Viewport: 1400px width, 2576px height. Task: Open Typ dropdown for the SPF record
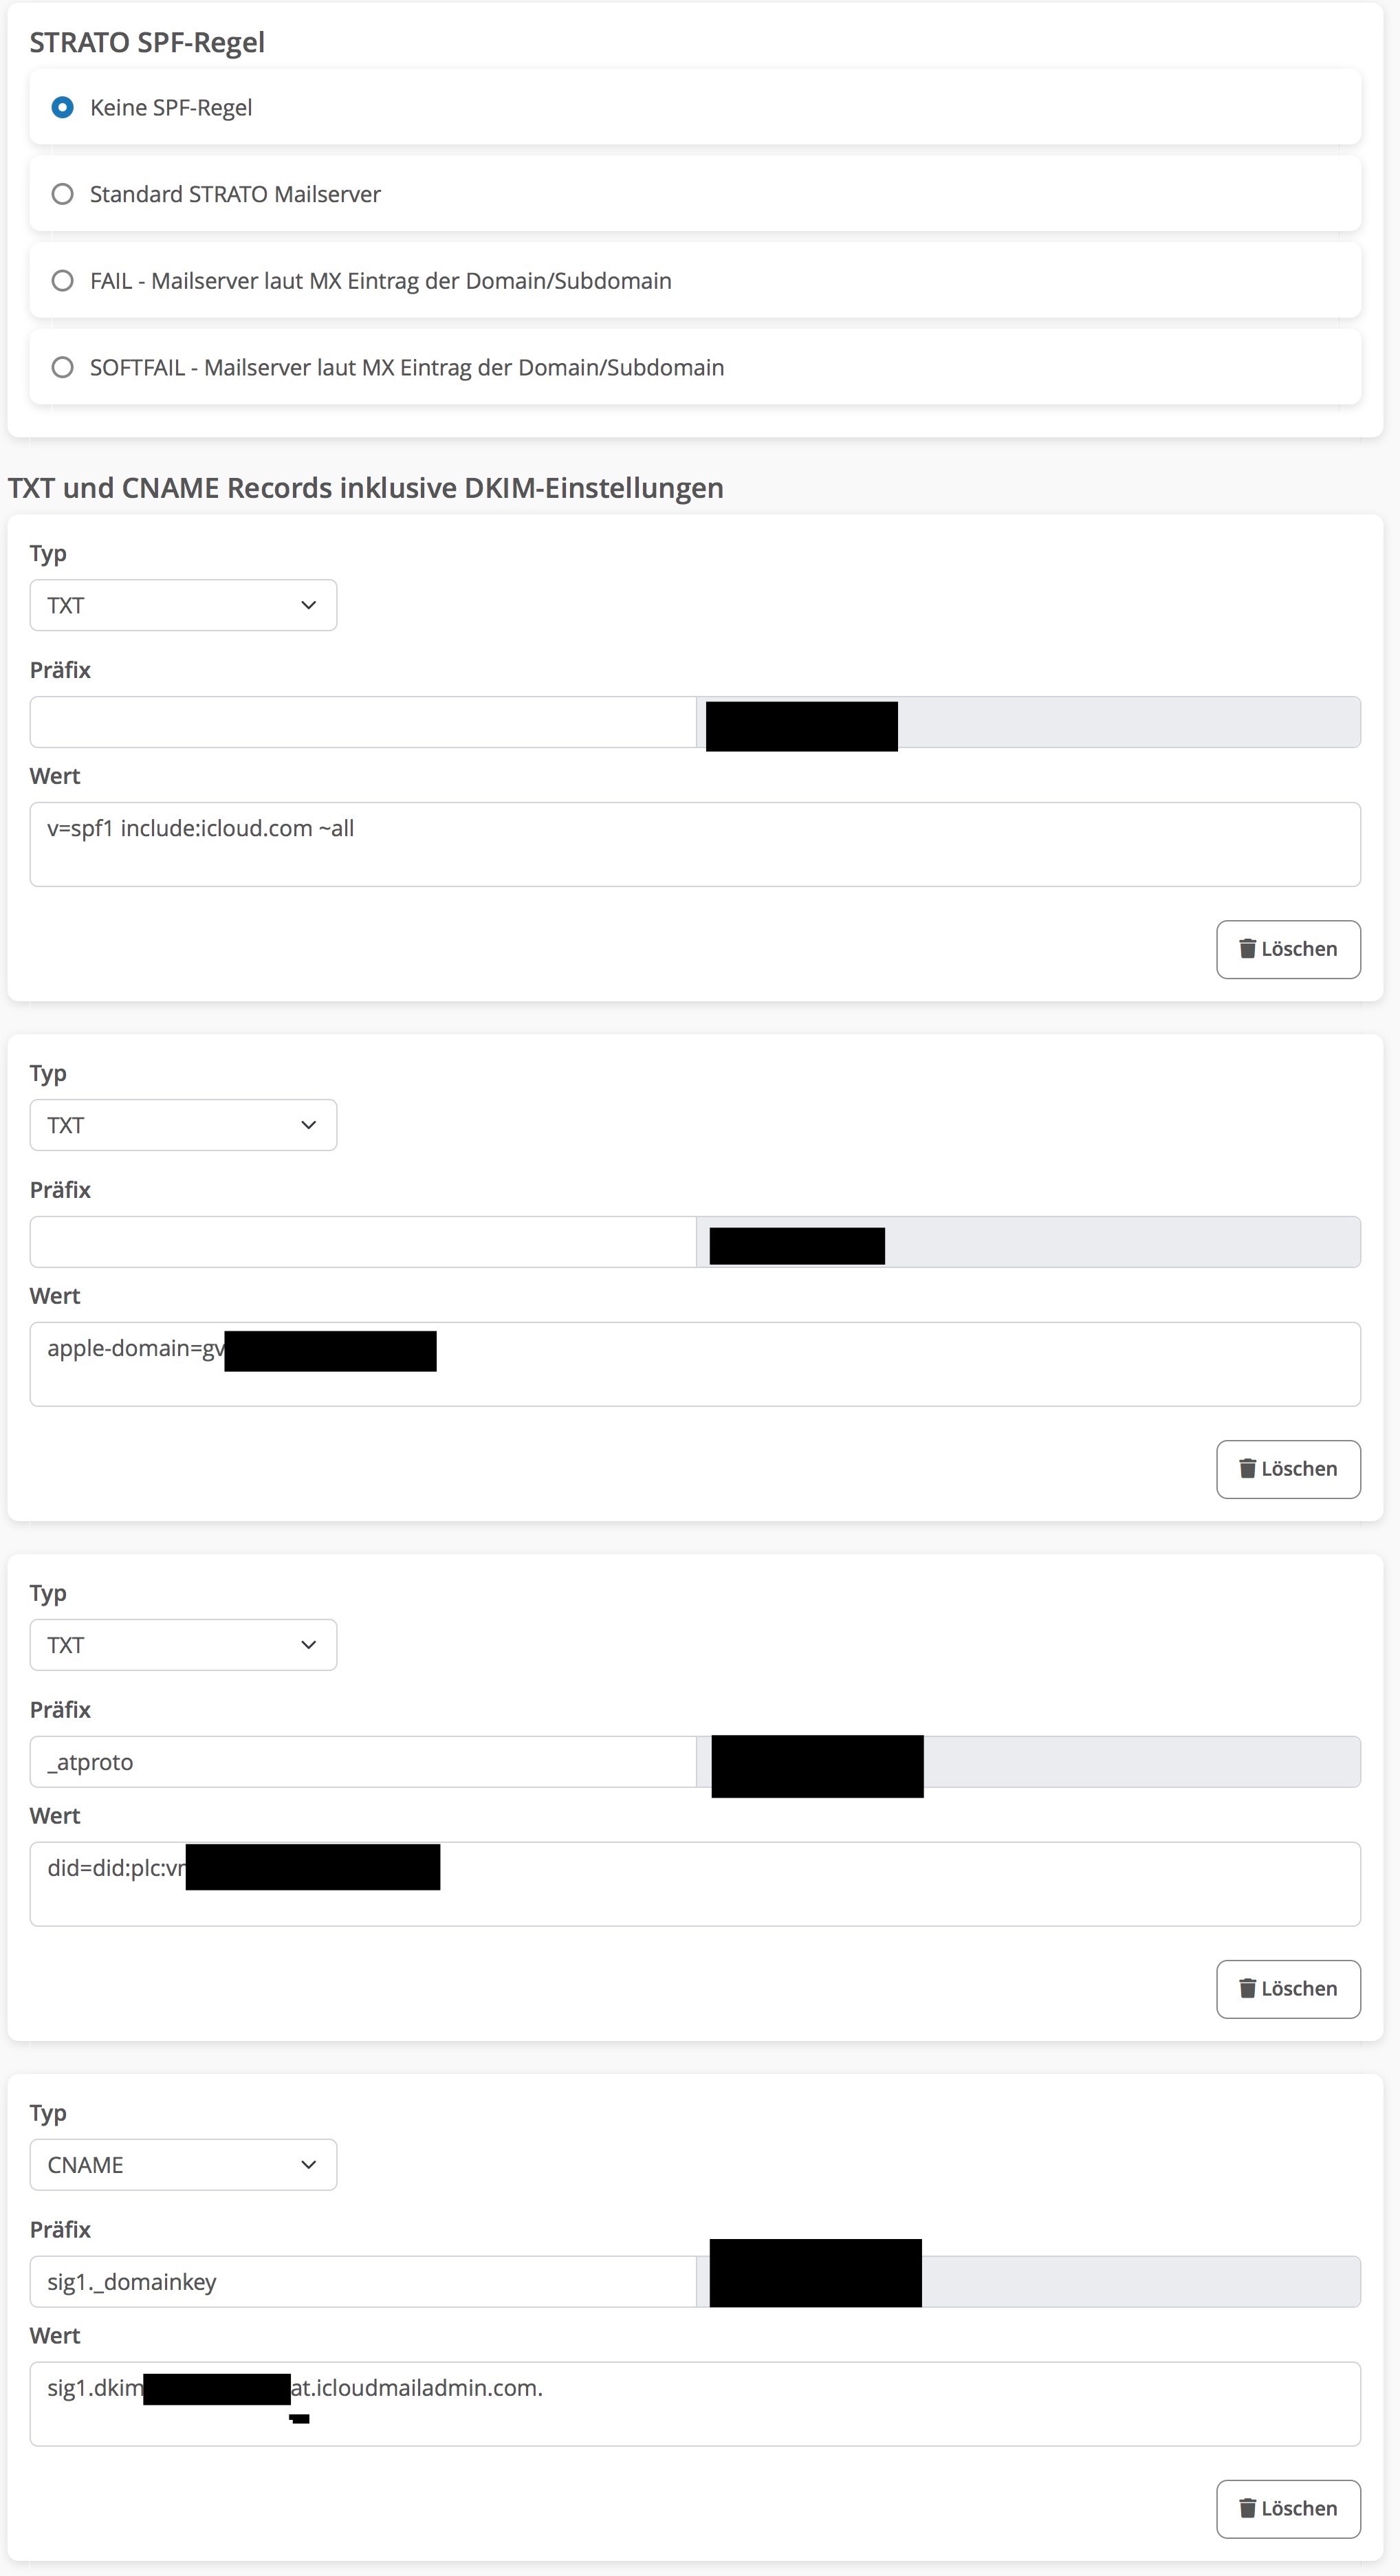(x=183, y=605)
